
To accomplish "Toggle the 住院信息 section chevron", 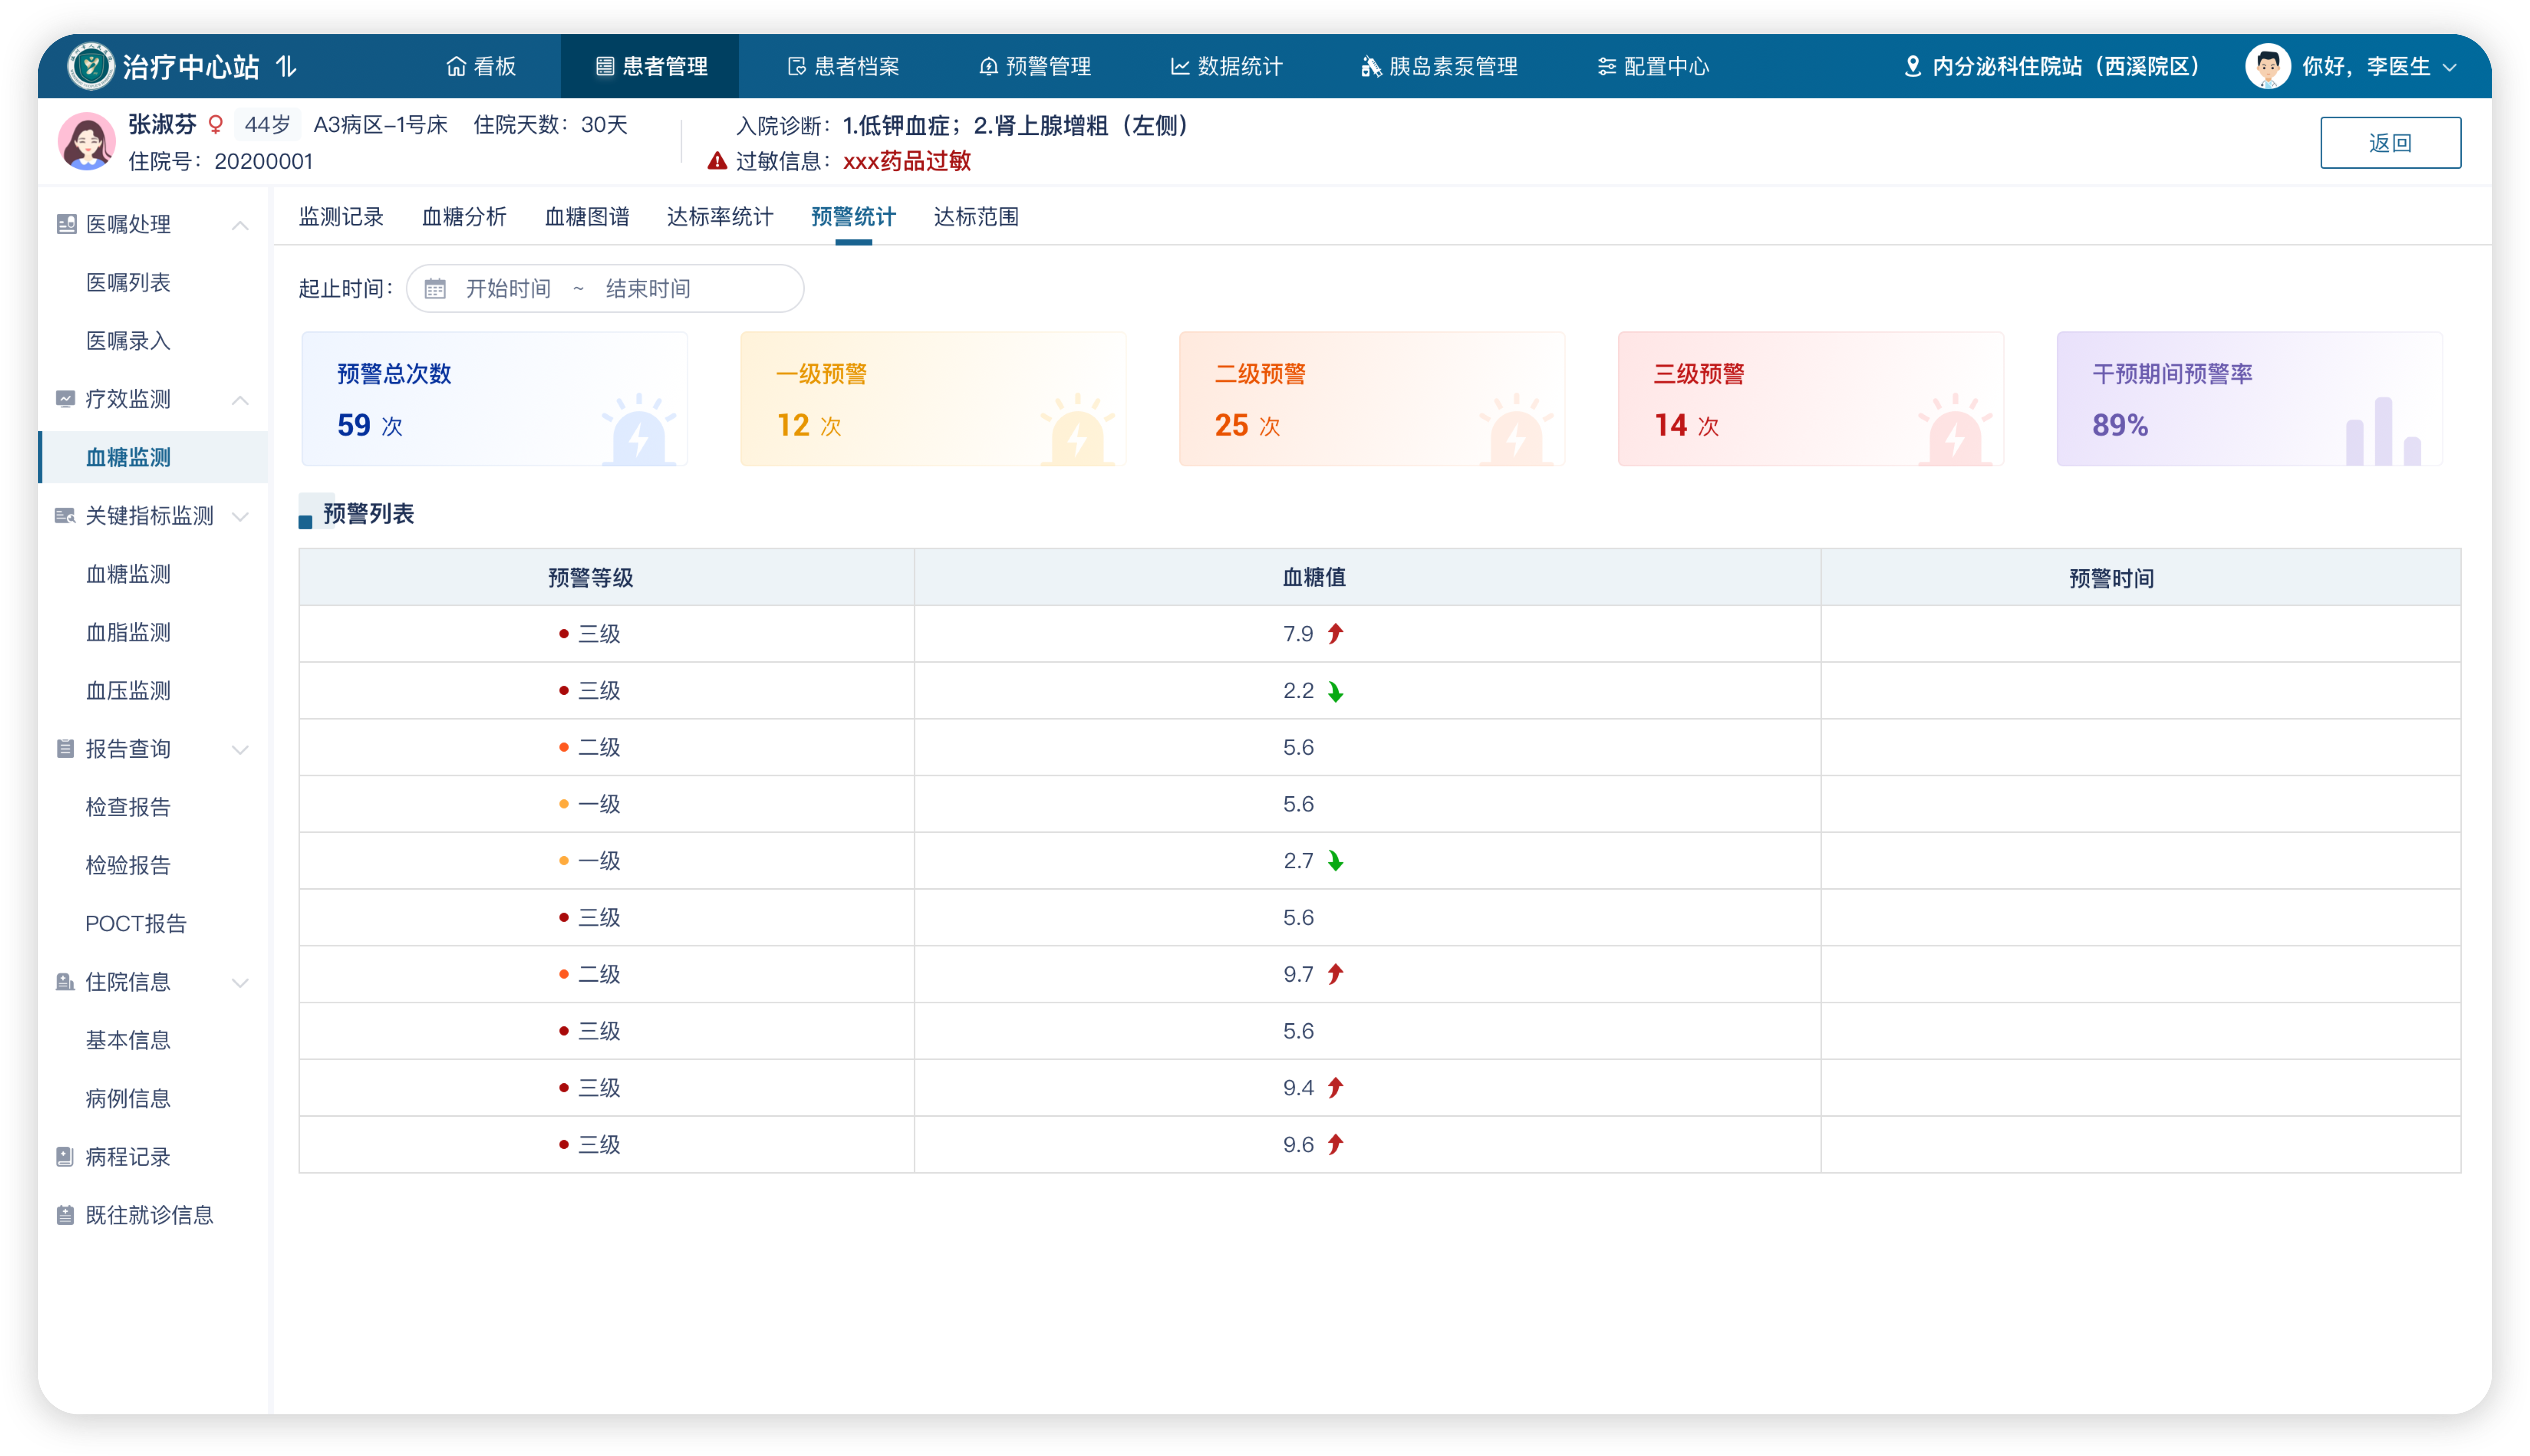I will point(240,983).
